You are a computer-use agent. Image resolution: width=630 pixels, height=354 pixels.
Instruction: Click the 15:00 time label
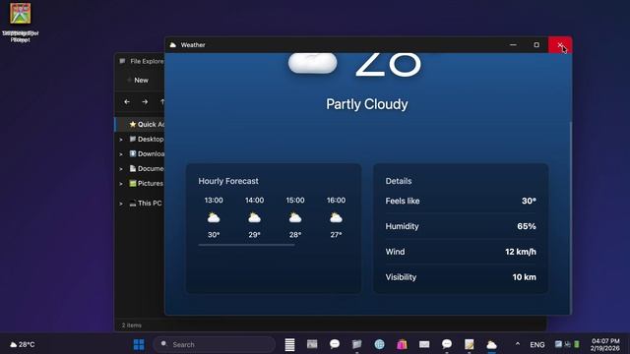(x=295, y=200)
